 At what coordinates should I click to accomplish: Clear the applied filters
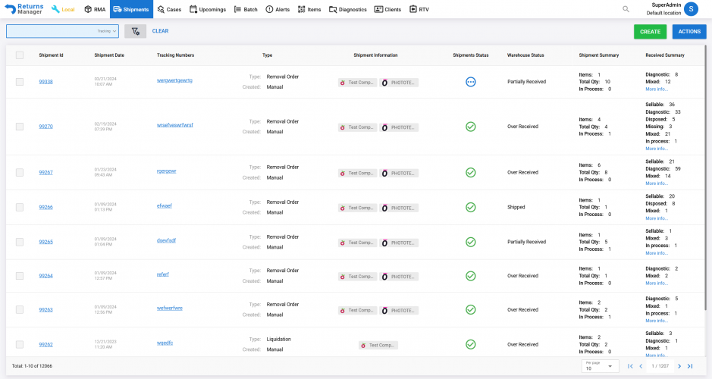[160, 31]
